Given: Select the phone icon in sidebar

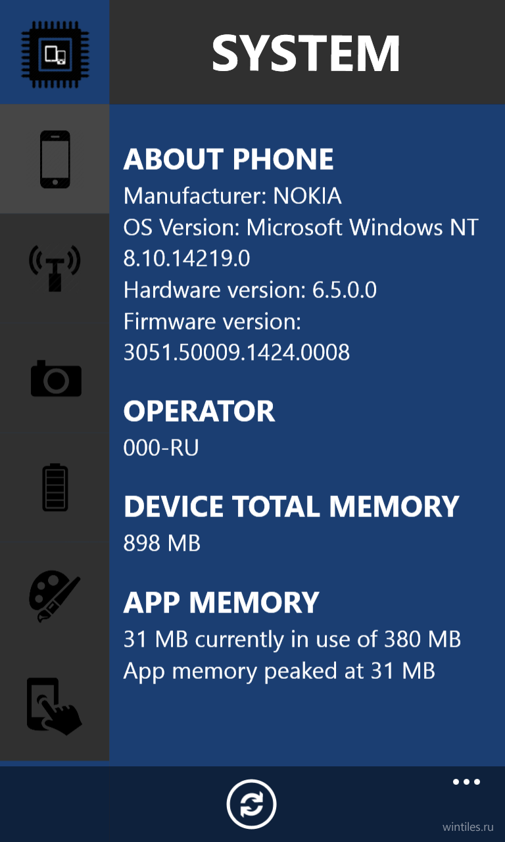Looking at the screenshot, I should click(x=55, y=159).
